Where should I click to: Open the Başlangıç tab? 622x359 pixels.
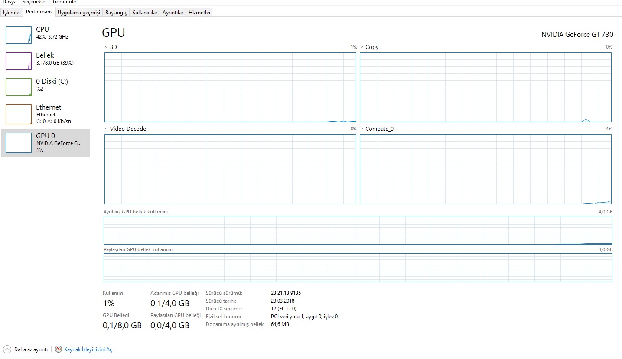click(x=116, y=13)
